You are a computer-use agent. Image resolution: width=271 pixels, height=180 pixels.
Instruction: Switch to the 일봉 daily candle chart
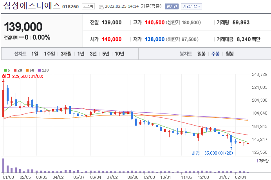[202, 54]
